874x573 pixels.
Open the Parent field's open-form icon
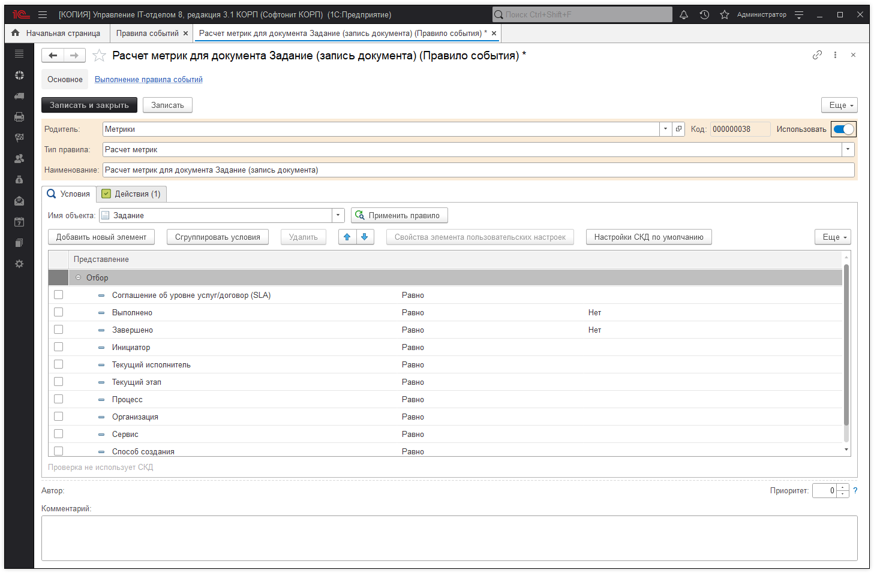click(678, 129)
